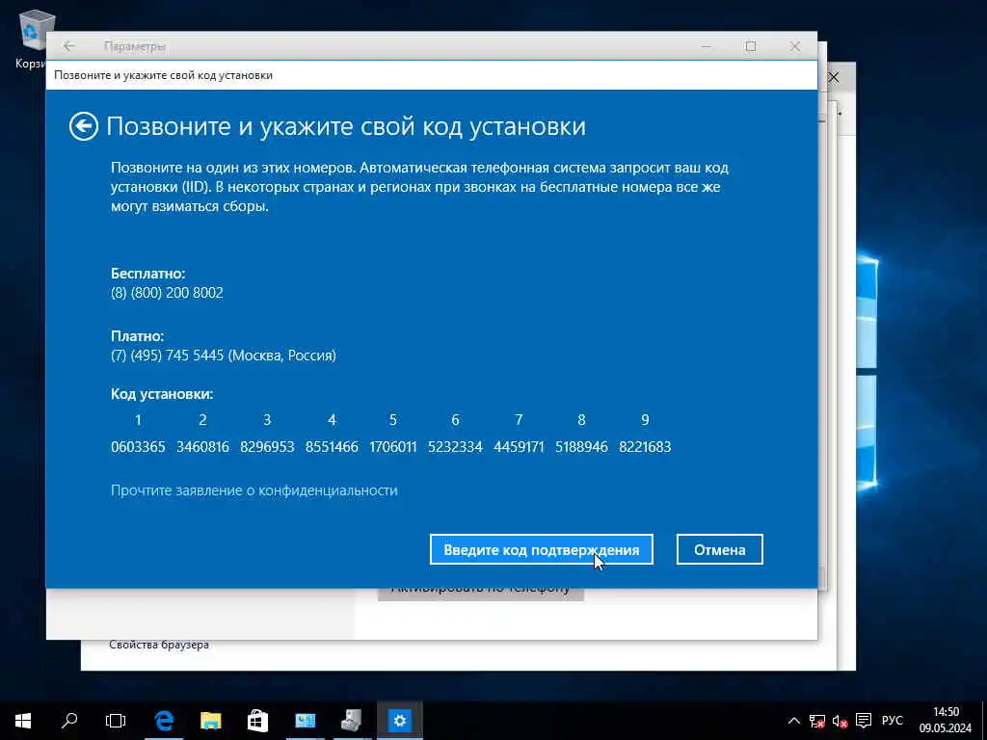Screen dimensions: 987x740
Task: Close the background window behind Settings
Action: 834,77
